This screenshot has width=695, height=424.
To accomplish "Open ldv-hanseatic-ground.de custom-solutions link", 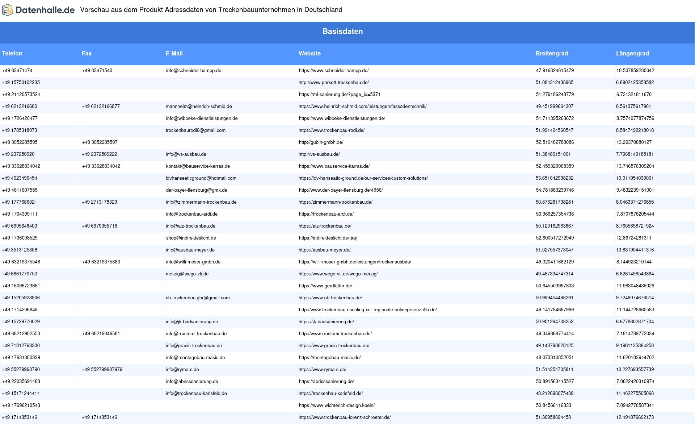I will (363, 178).
